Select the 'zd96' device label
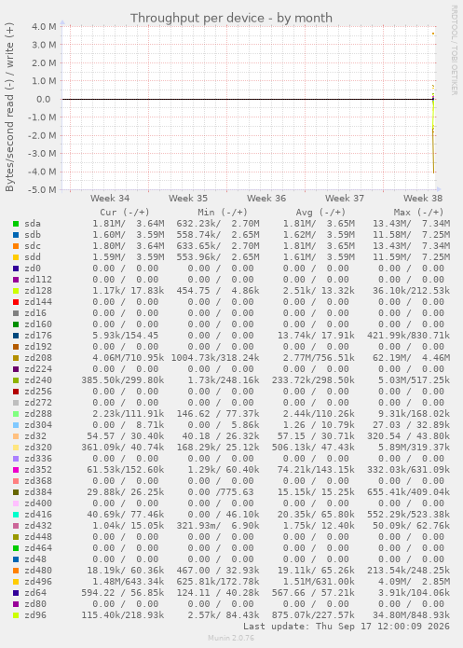The image size is (463, 648). coord(35,615)
